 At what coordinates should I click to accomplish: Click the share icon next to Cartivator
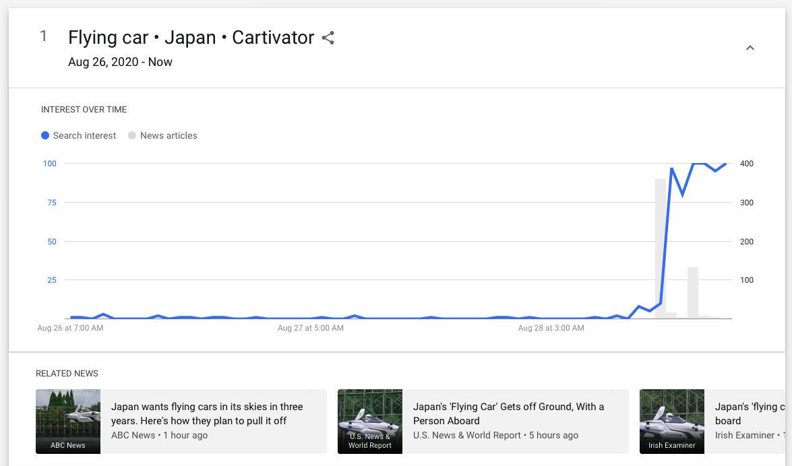coord(328,38)
